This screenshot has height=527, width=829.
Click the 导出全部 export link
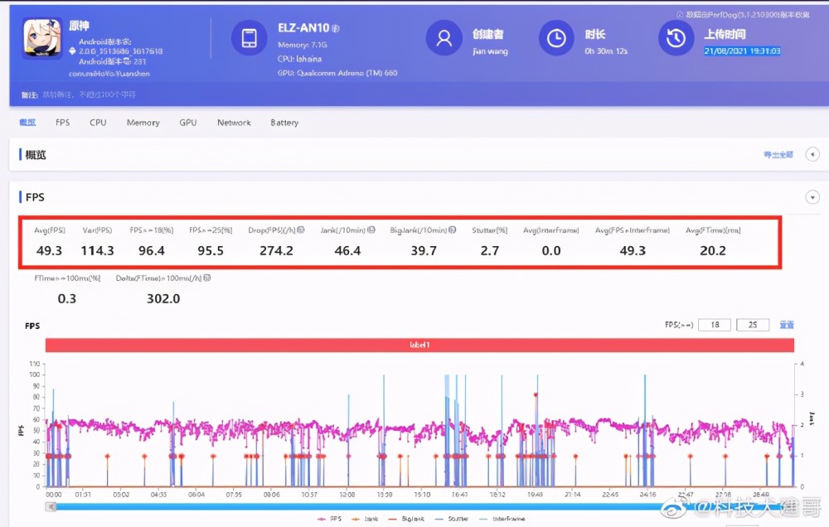tap(778, 155)
